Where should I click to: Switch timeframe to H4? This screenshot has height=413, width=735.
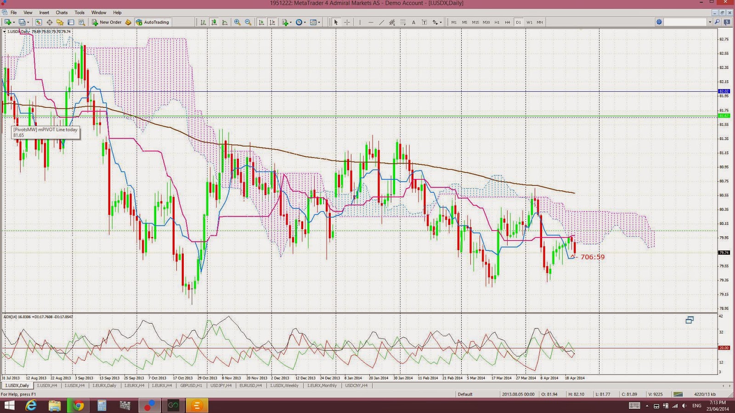[507, 22]
